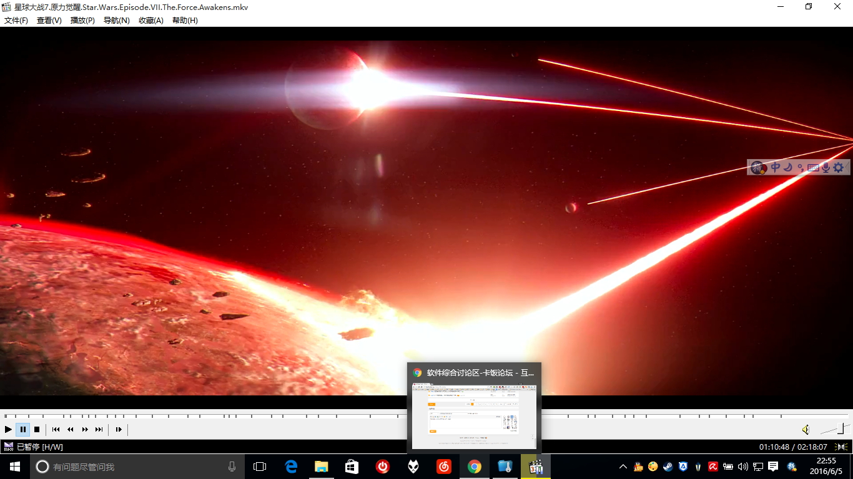Open Windows Store from taskbar
Viewport: 853px width, 479px height.
(x=352, y=467)
